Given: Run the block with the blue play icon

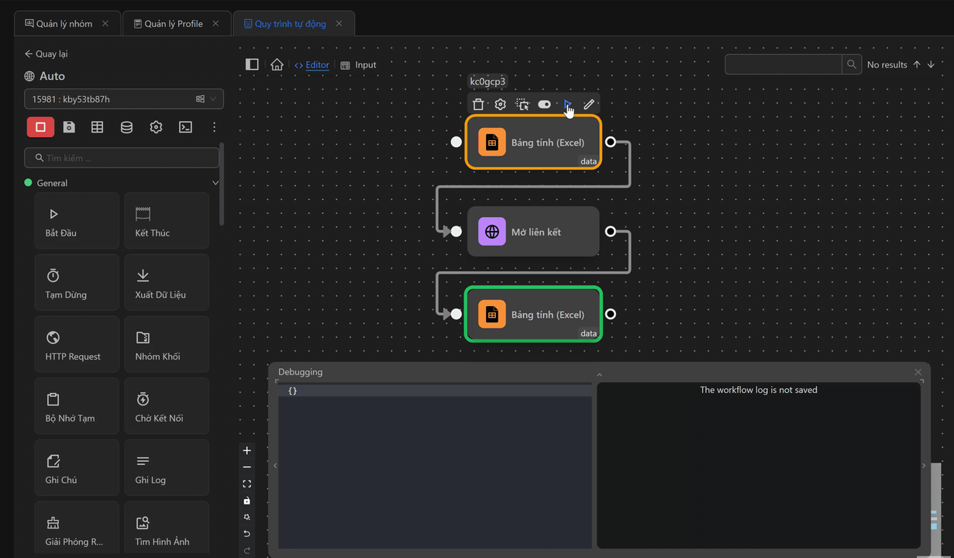Looking at the screenshot, I should tap(567, 105).
